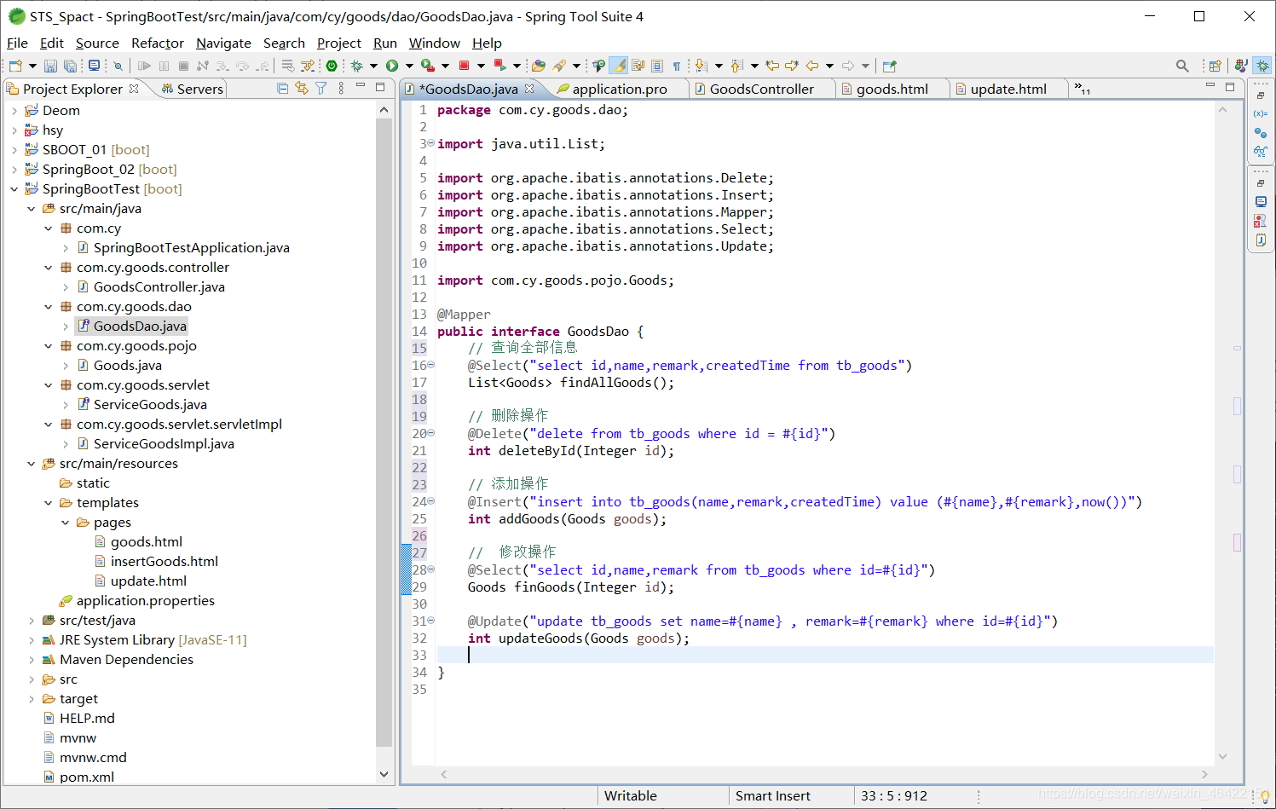Image resolution: width=1276 pixels, height=809 pixels.
Task: Click the Next Annotation arrow icon
Action: coord(701,66)
